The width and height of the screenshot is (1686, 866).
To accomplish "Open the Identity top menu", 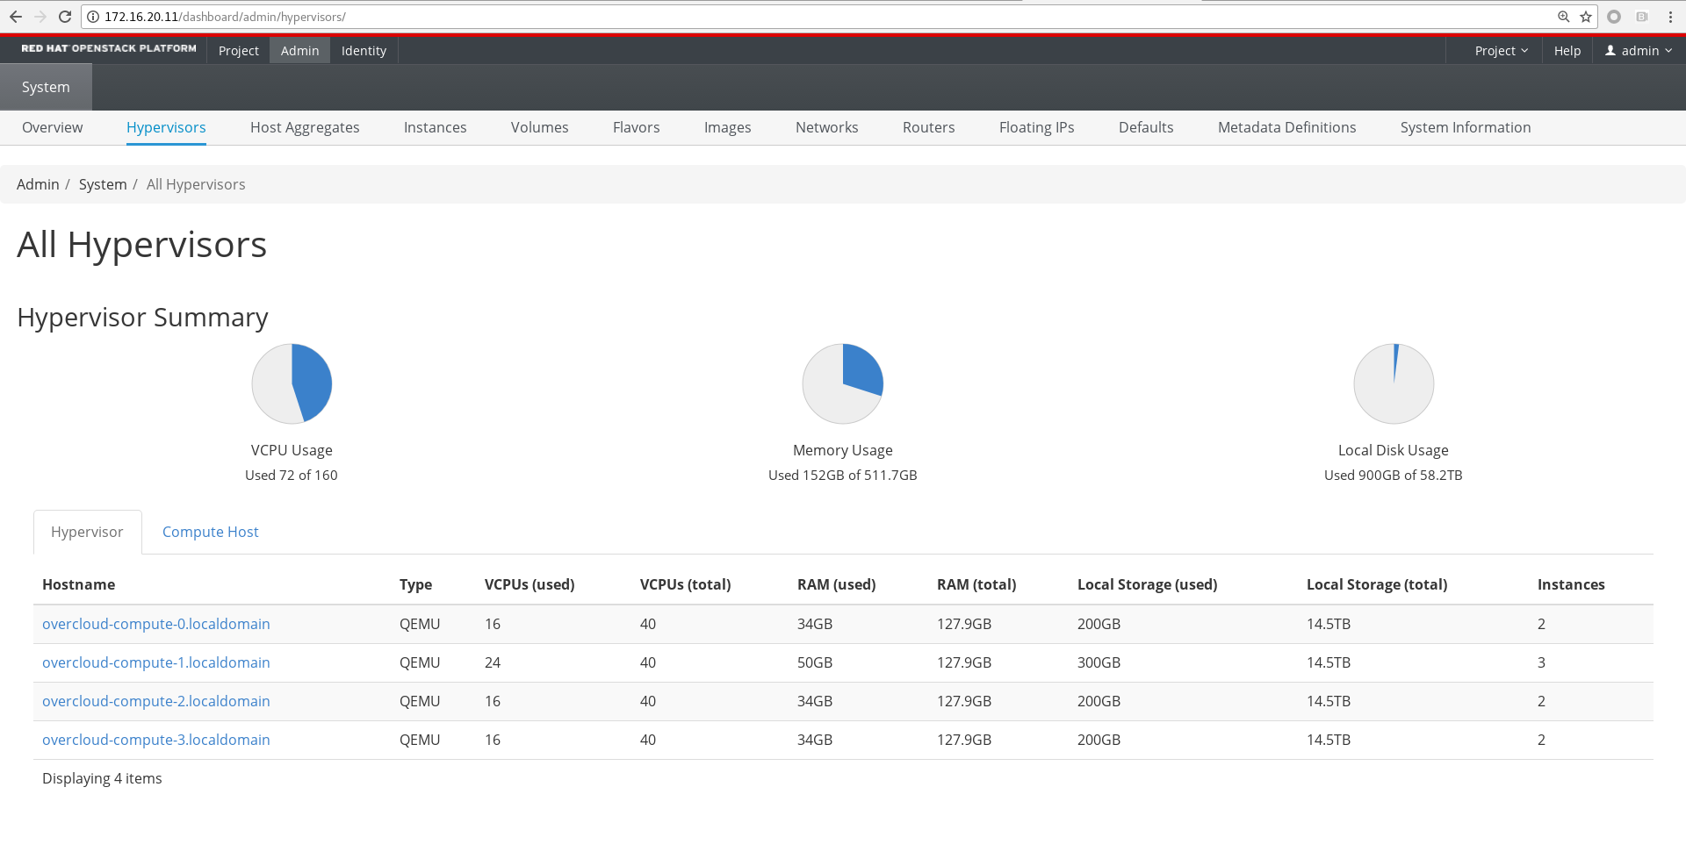I will coord(364,51).
